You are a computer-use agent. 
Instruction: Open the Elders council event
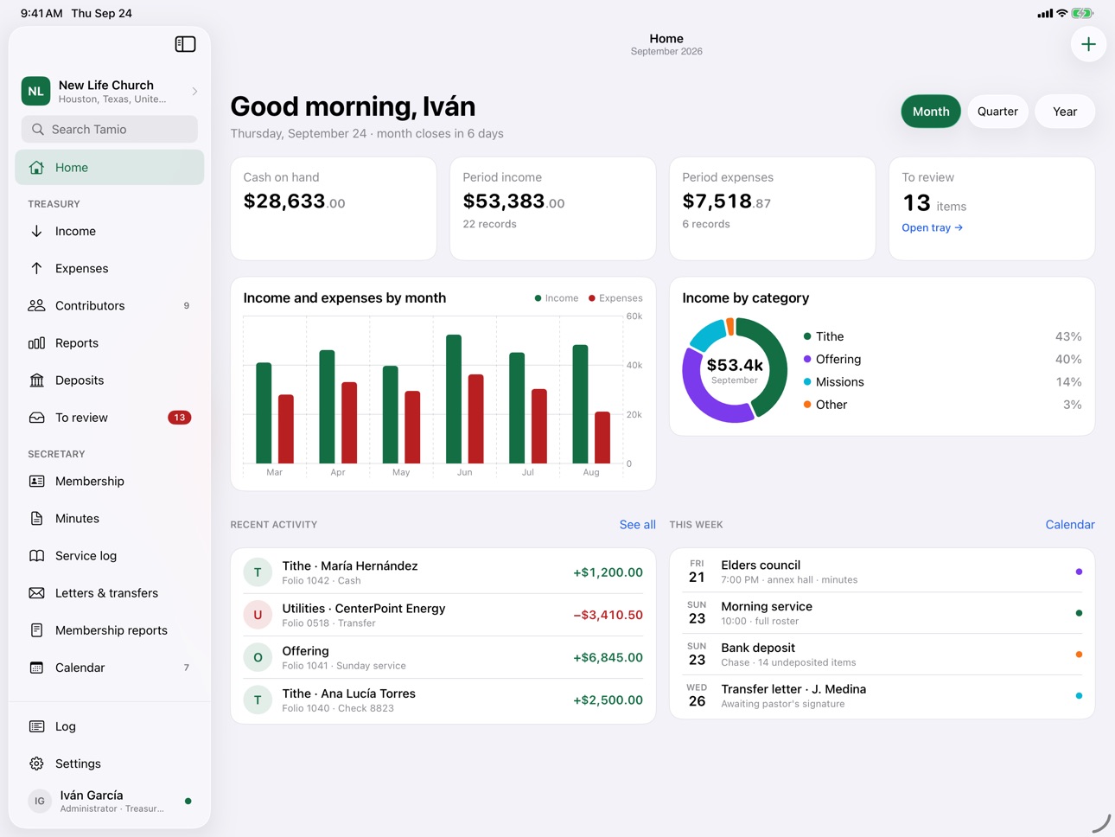(882, 572)
